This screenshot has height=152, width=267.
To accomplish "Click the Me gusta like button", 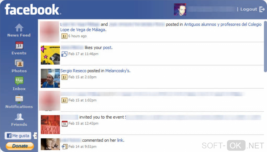I will click(18, 136).
